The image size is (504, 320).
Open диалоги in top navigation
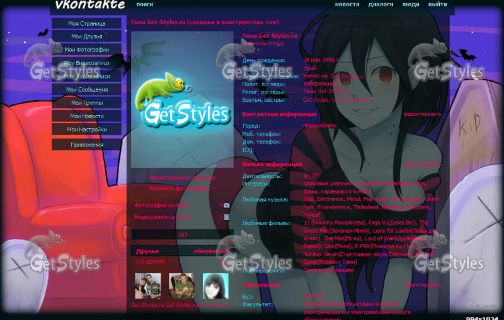pyautogui.click(x=381, y=4)
